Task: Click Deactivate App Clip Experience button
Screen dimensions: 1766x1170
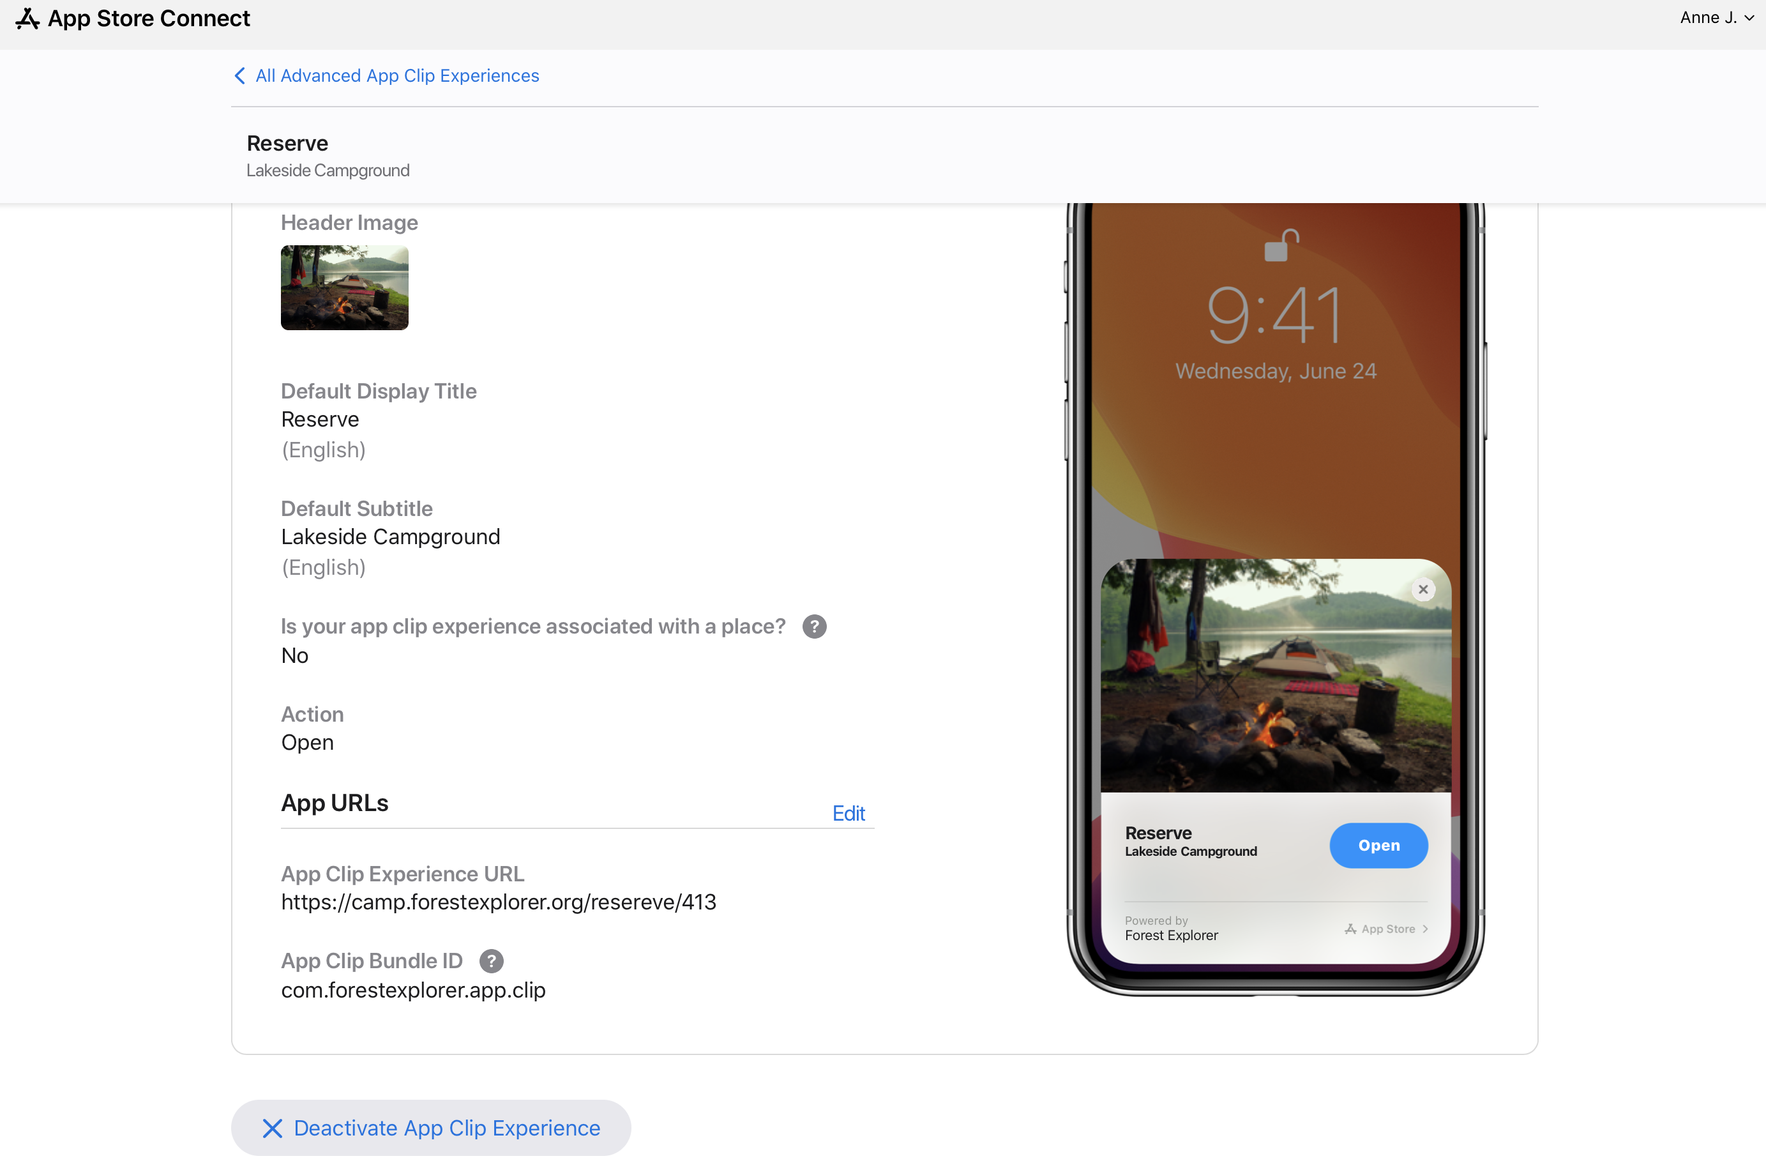Action: (x=431, y=1127)
